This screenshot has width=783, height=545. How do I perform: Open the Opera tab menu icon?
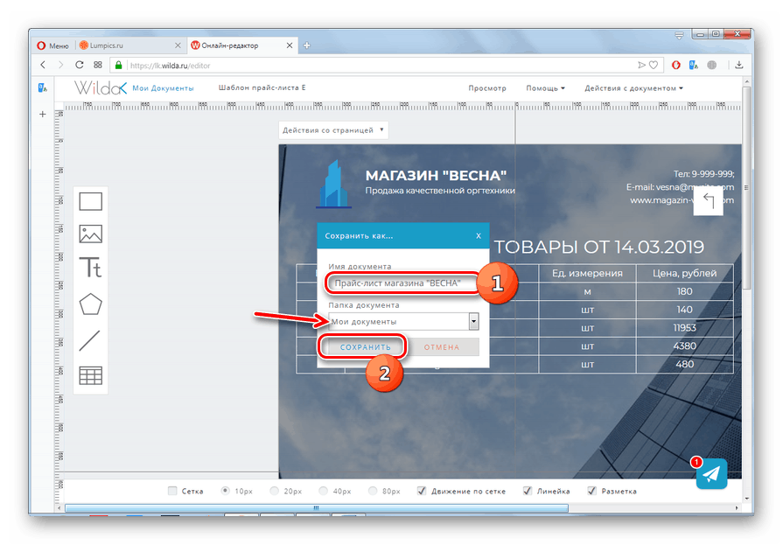pos(679,35)
